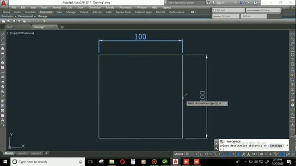Click the Save icon in quick access
The image size is (296, 166).
(14, 21)
